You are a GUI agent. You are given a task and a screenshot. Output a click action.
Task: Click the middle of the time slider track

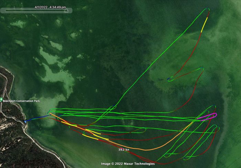coord(36,11)
